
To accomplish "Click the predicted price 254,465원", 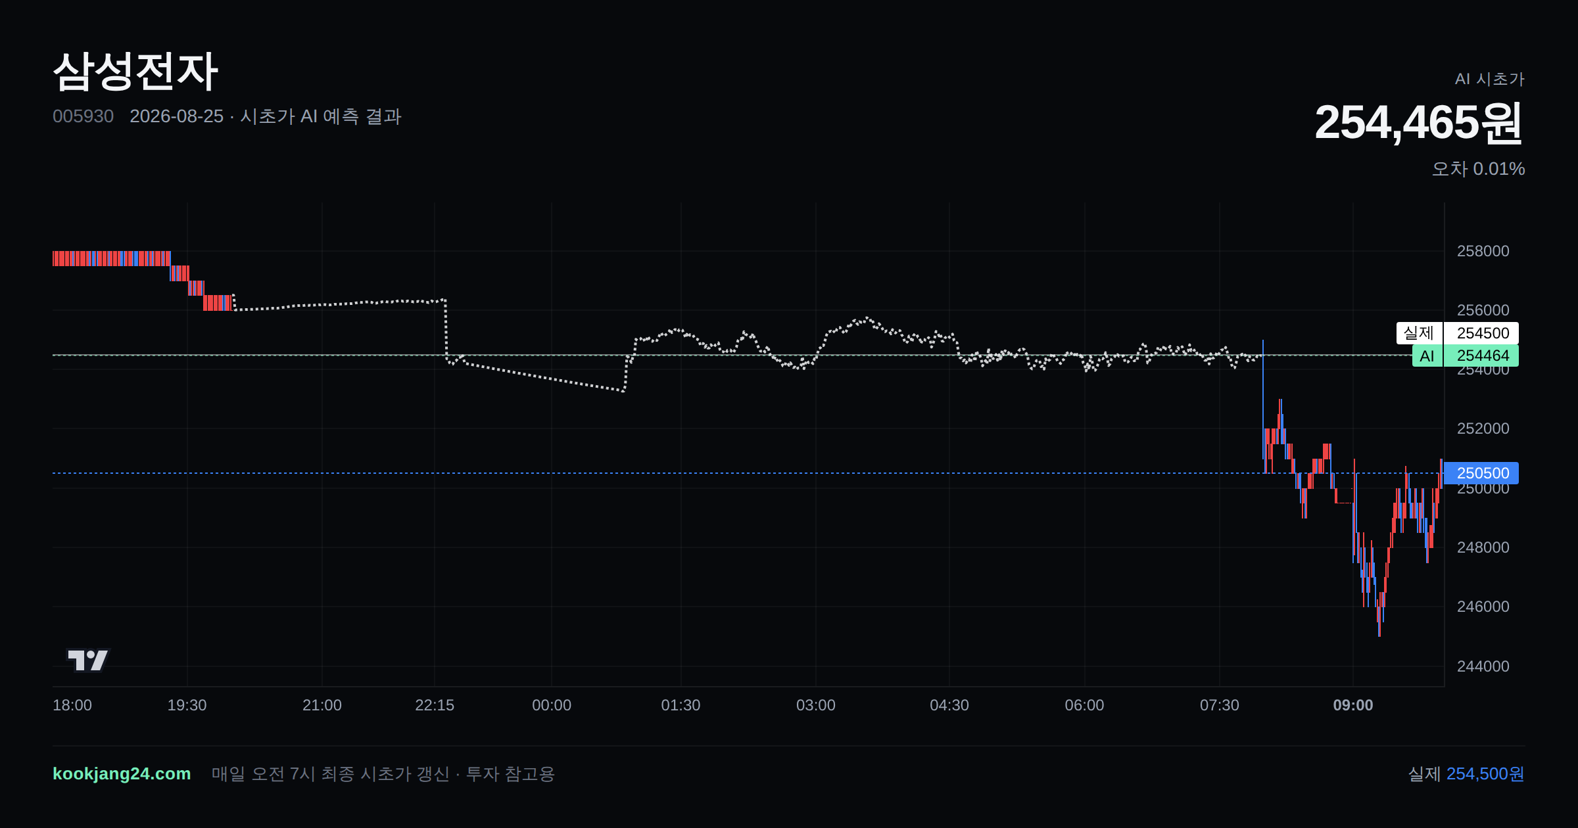I will [1419, 123].
